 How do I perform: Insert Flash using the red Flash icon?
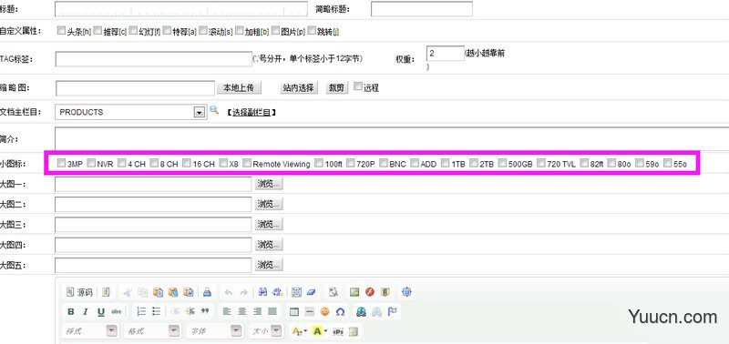pos(370,292)
